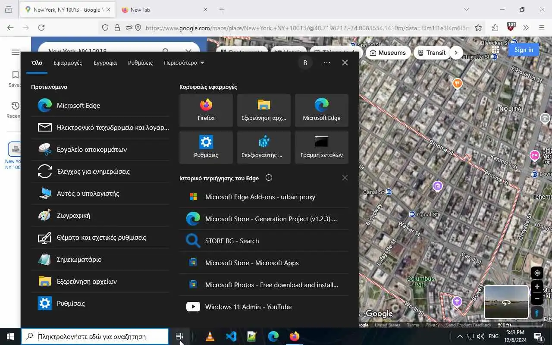
Task: List all Firefox tabs dropdown
Action: [x=466, y=9]
